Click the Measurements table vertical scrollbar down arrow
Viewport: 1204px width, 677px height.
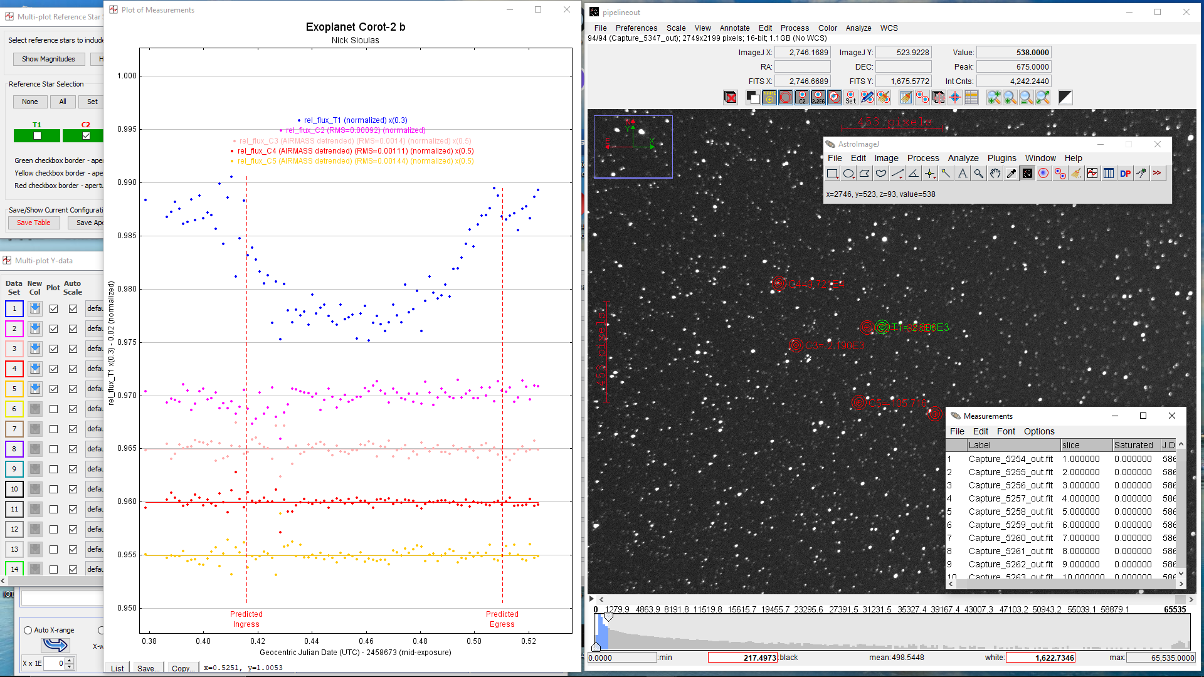tap(1181, 573)
